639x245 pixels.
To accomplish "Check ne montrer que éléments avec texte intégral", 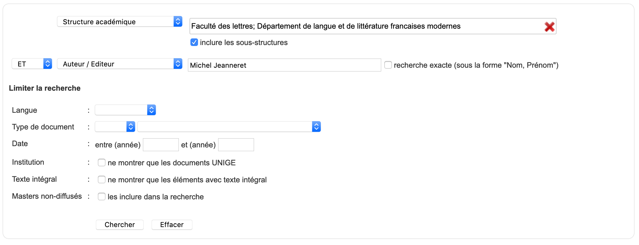I will (102, 179).
